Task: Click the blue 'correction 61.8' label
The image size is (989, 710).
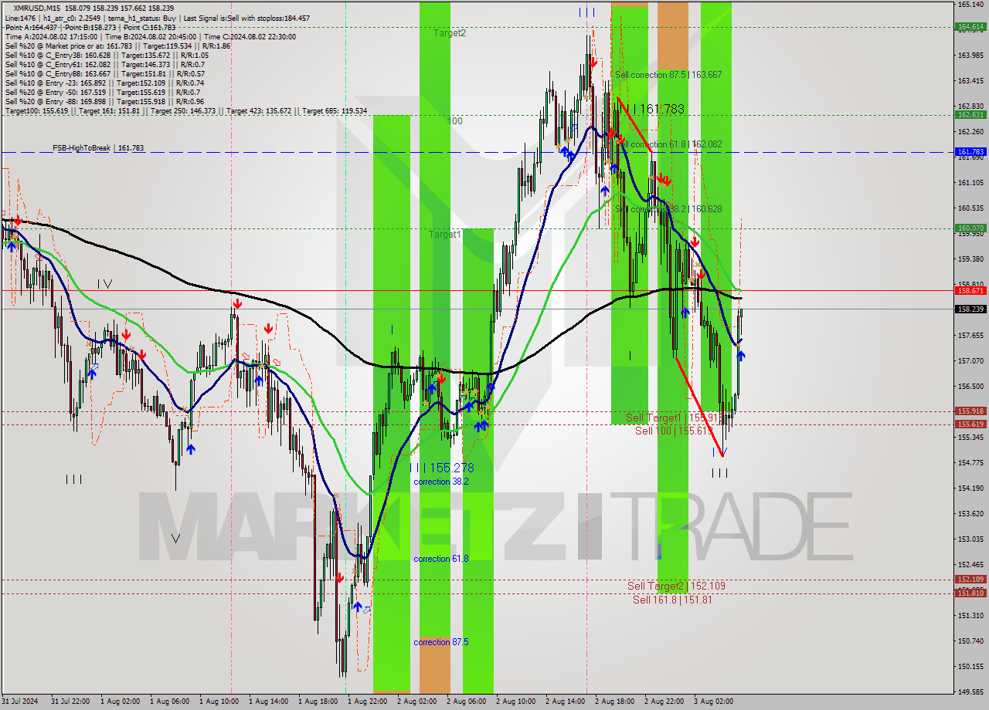Action: tap(441, 559)
